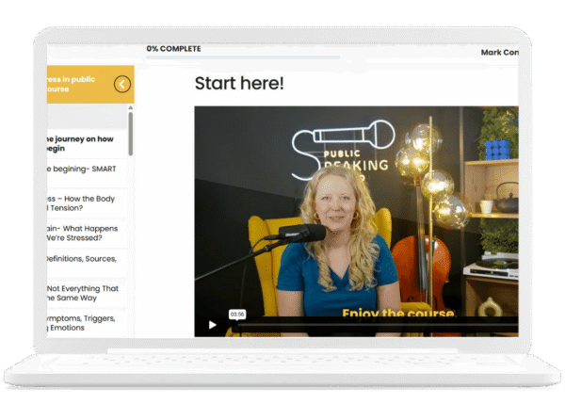Screen dimensions: 565x404
Task: Play the Start here video
Action: click(x=212, y=325)
